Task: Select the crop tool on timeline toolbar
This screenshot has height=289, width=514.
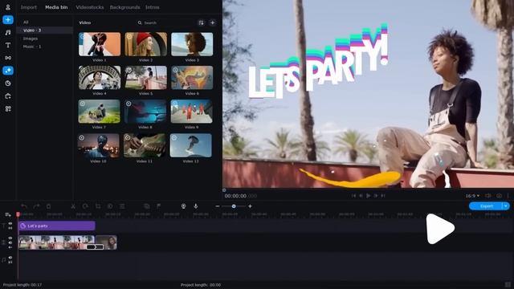Action: pyautogui.click(x=98, y=206)
